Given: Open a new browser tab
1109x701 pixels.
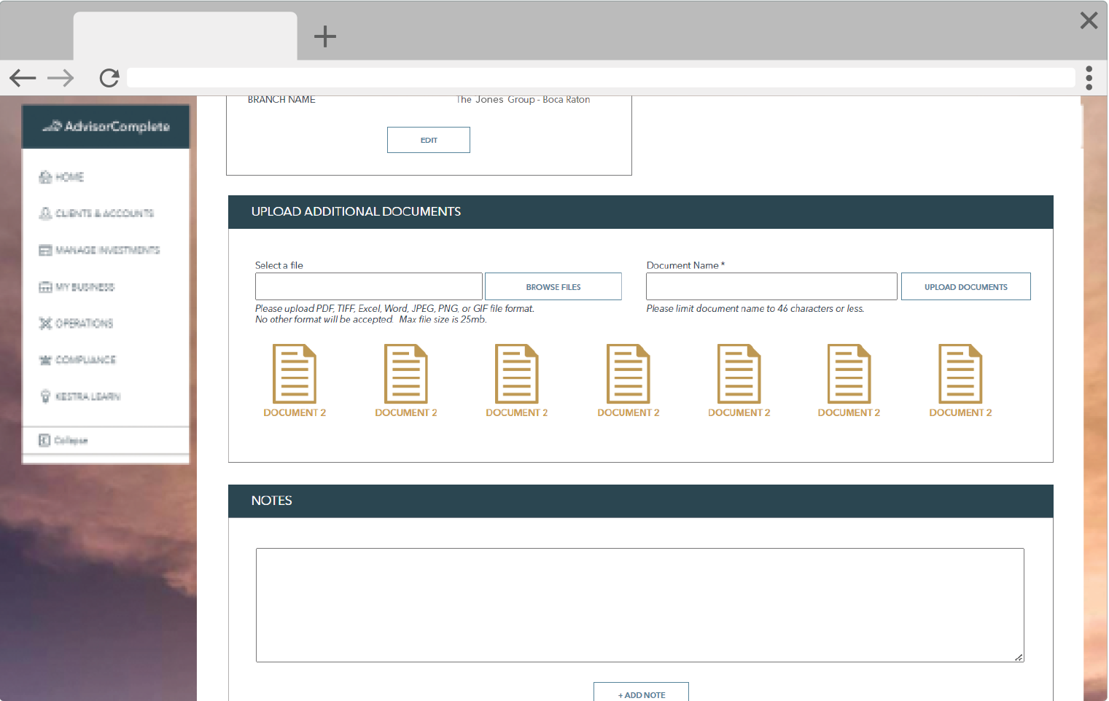Looking at the screenshot, I should coord(324,36).
